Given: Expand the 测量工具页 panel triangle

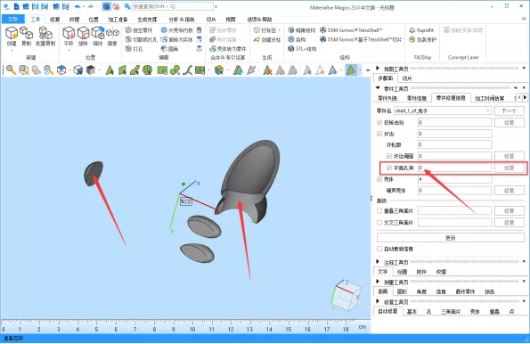Looking at the screenshot, I should point(378,282).
